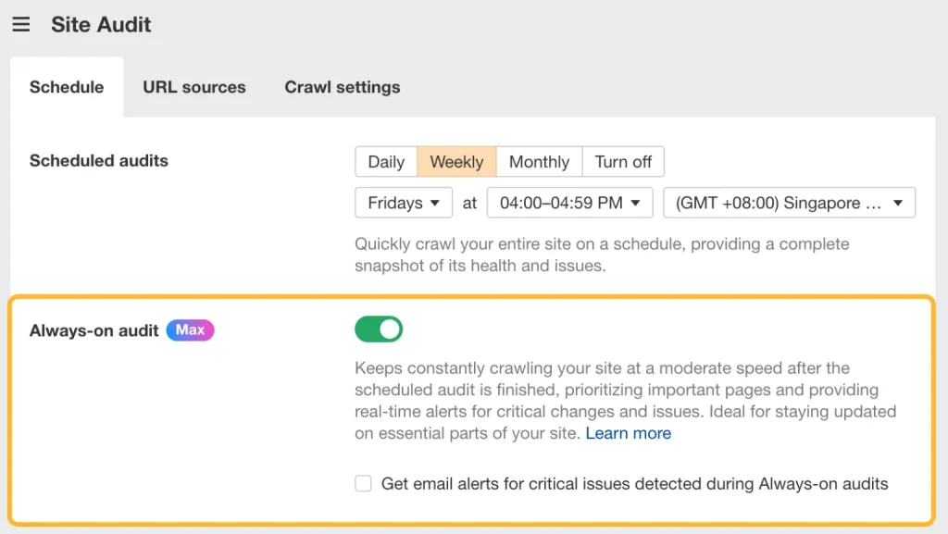Click the Fridays dropdown arrow
The width and height of the screenshot is (948, 534).
(x=435, y=203)
